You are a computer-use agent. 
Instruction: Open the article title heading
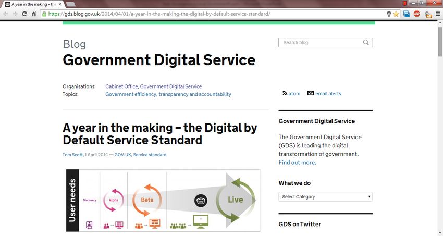coord(160,134)
